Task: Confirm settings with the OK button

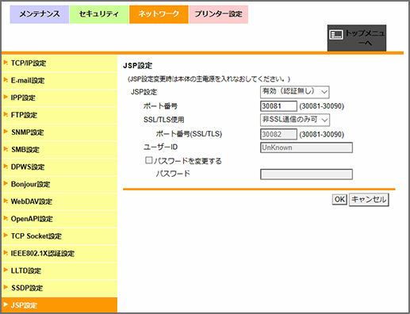Action: [x=339, y=199]
